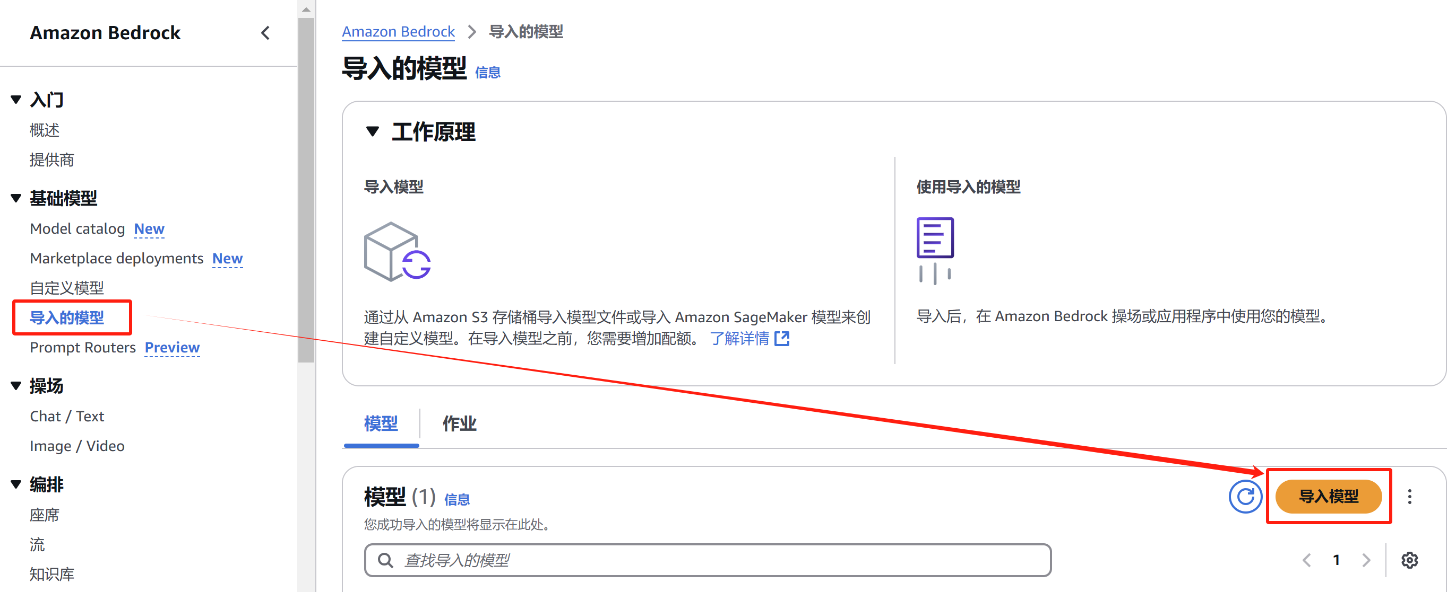Screen dimensions: 1456x592
Task: Collapse the 基础模型 sidebar group
Action: [x=16, y=198]
